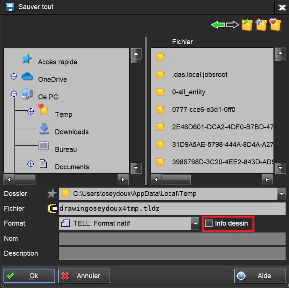Click the yellow icon beside Fichier field

(x=52, y=209)
